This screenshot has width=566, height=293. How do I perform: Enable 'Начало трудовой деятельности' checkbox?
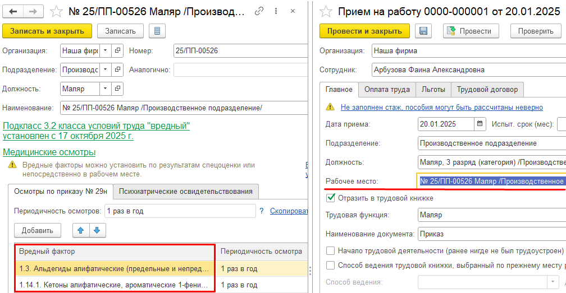(x=331, y=250)
